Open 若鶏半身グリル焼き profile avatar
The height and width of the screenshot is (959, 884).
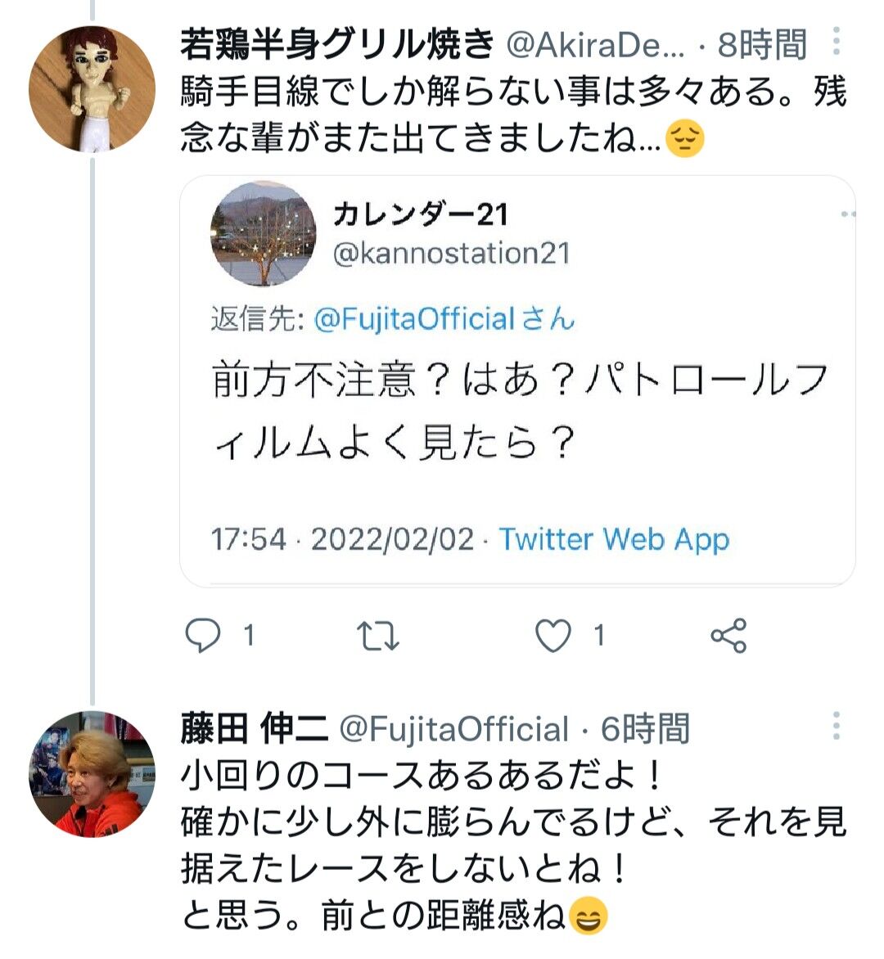[92, 89]
